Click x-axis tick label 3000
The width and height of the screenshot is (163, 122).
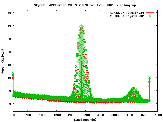point(100,115)
